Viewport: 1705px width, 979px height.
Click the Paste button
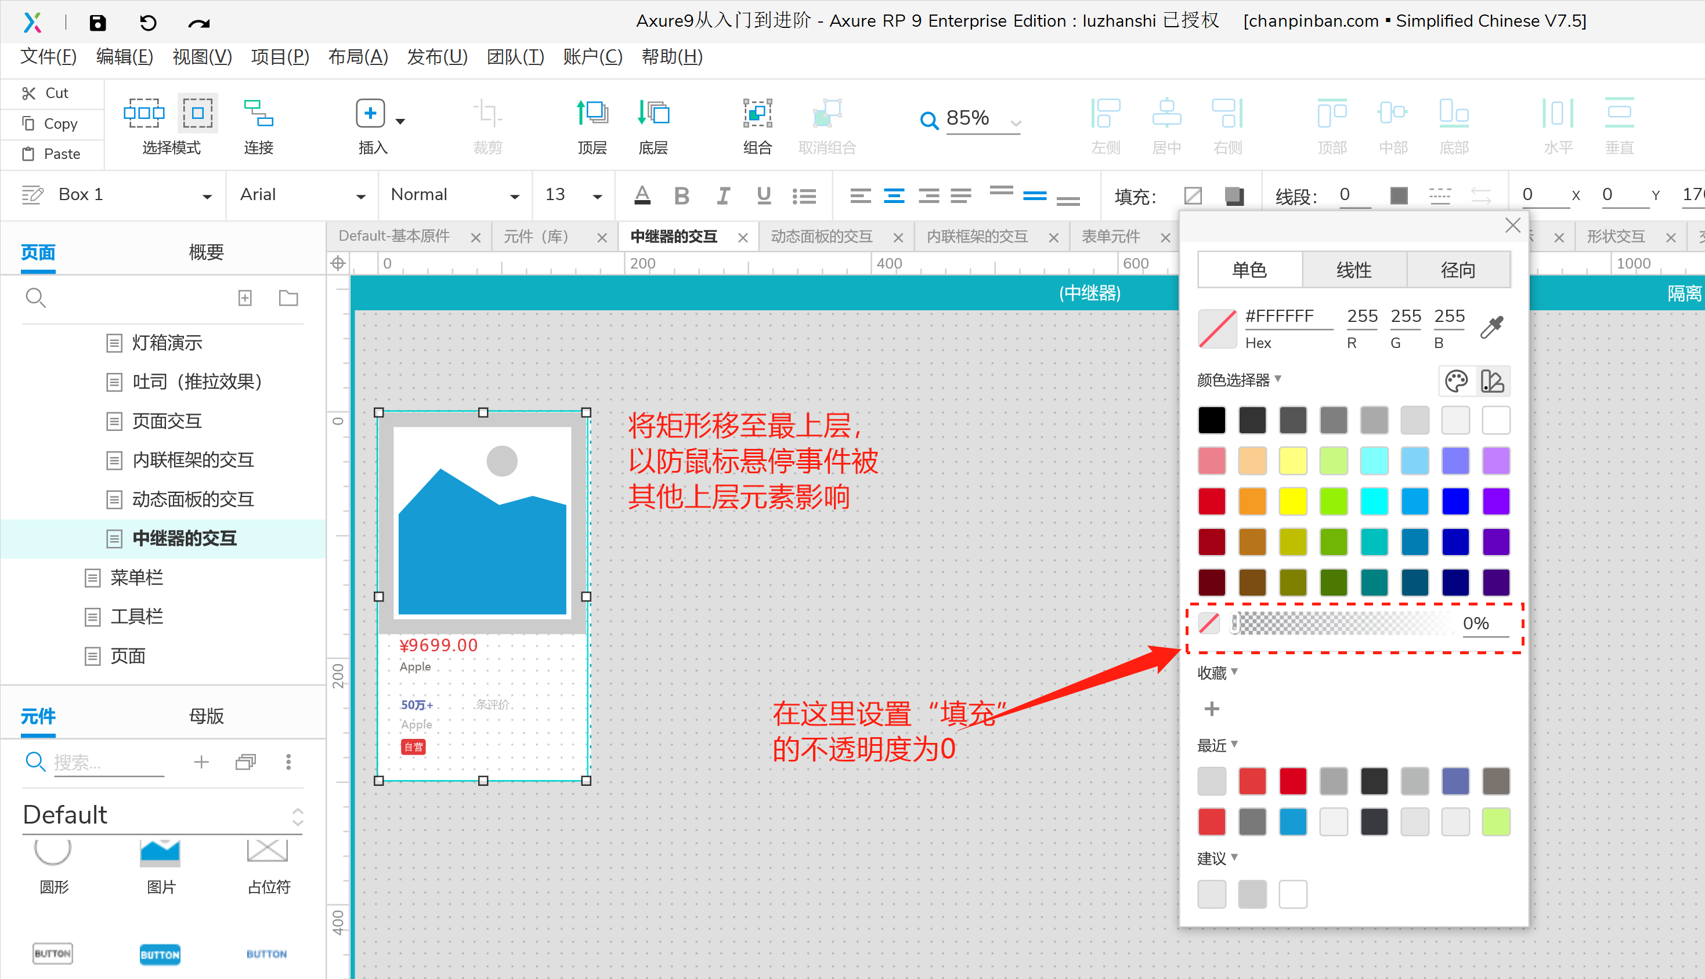pyautogui.click(x=52, y=154)
